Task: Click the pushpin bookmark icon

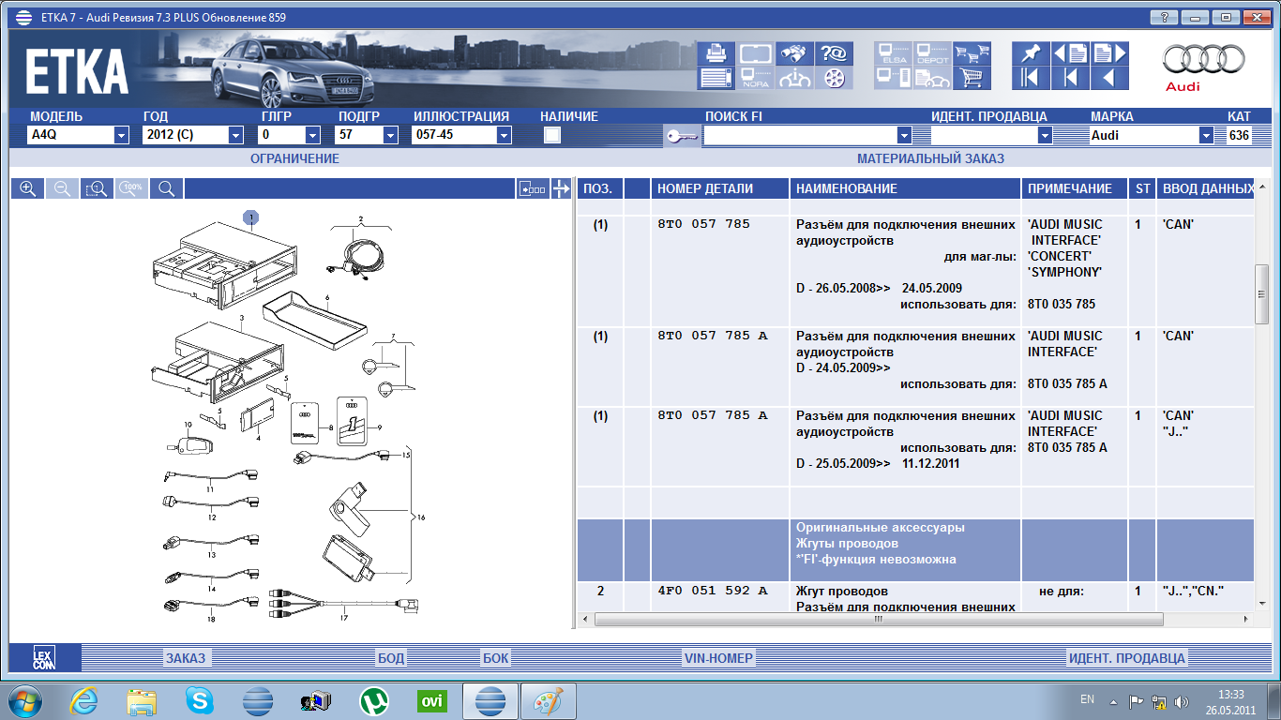Action: (1030, 53)
